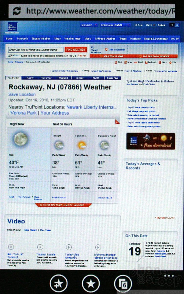The width and height of the screenshot is (184, 294).
Task: Click the Right Now moon icon
Action: click(21, 139)
